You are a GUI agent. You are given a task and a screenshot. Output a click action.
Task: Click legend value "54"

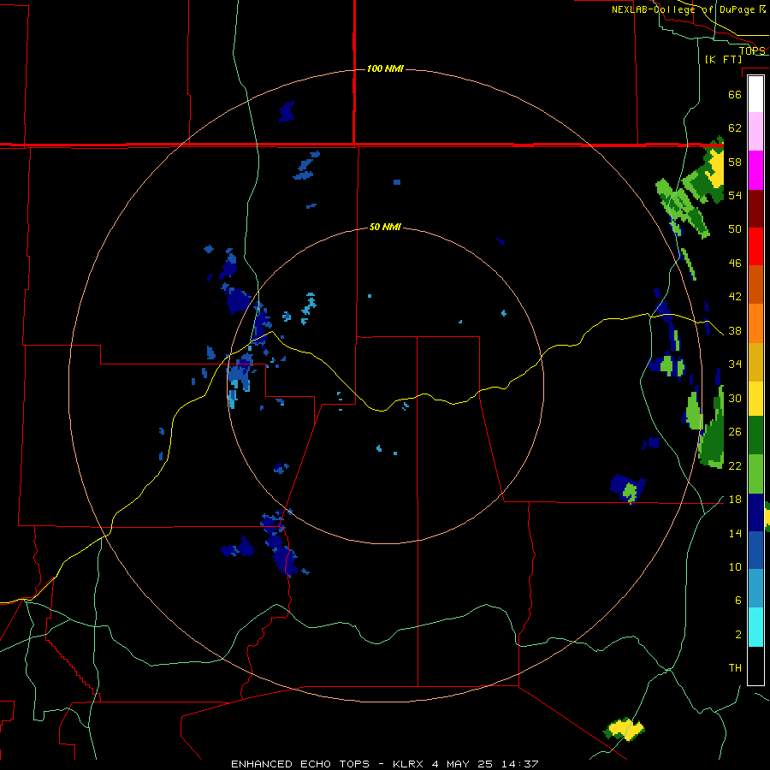(735, 195)
